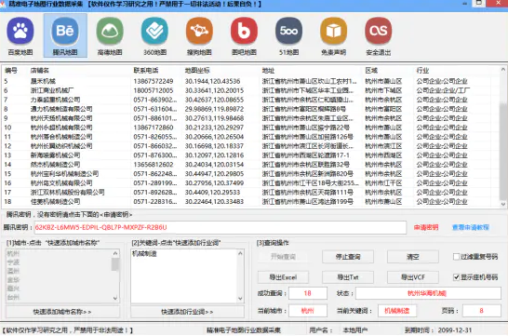Click the 导出Txt button
508x336 pixels.
(348, 277)
